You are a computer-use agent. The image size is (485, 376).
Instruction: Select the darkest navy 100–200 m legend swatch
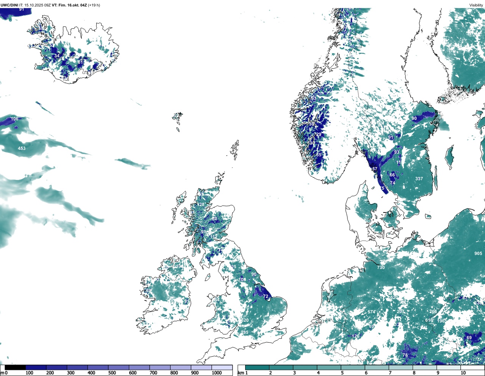[36, 367]
